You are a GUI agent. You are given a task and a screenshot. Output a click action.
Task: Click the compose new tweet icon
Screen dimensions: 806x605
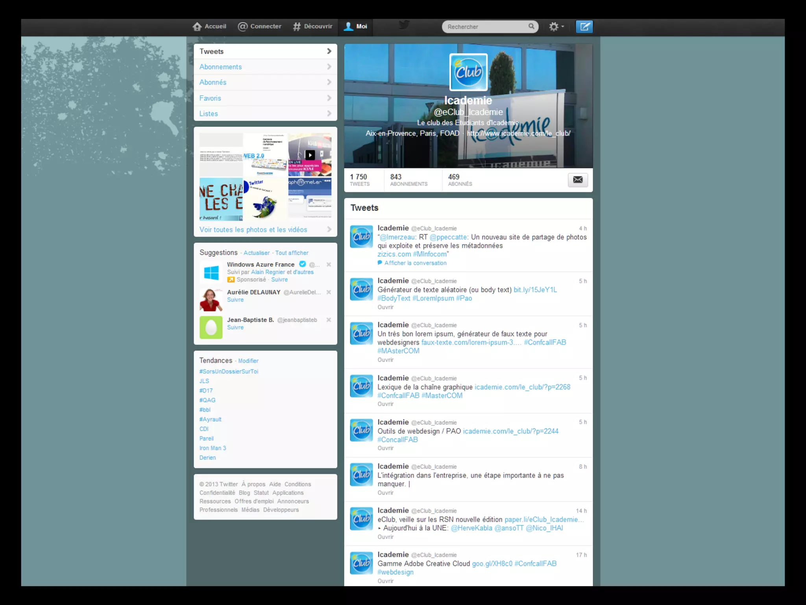584,27
